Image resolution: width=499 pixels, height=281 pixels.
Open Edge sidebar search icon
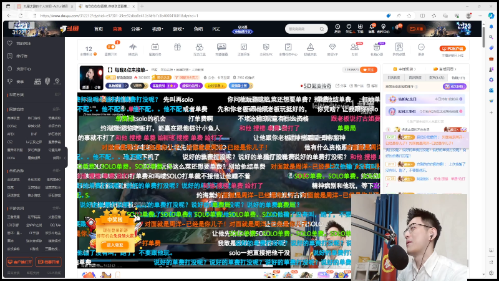coord(492,37)
